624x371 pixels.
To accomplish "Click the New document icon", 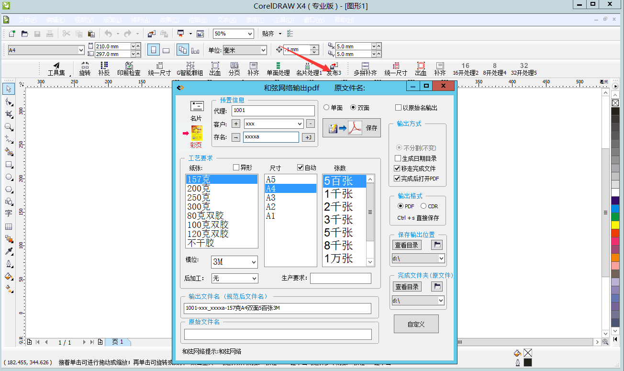I will point(12,34).
